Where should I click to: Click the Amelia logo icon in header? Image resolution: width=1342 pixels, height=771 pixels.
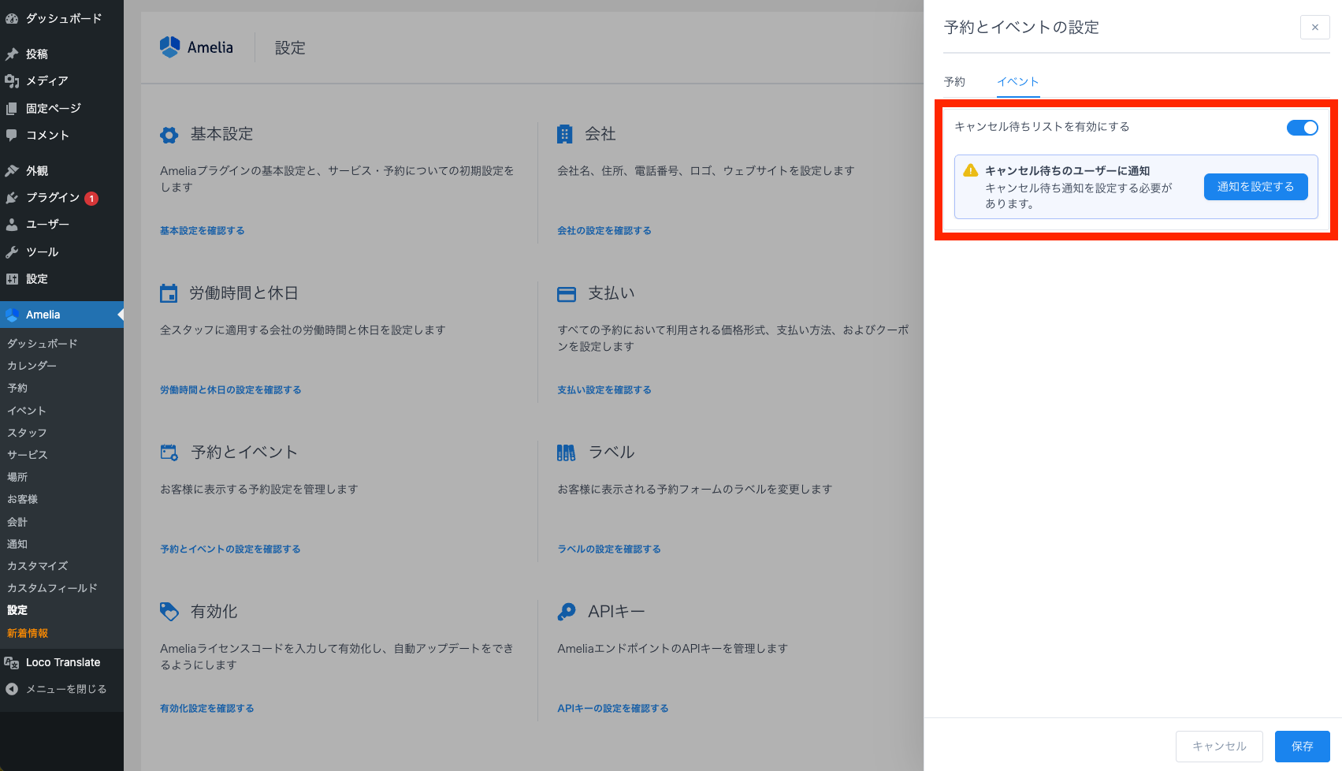pyautogui.click(x=169, y=47)
